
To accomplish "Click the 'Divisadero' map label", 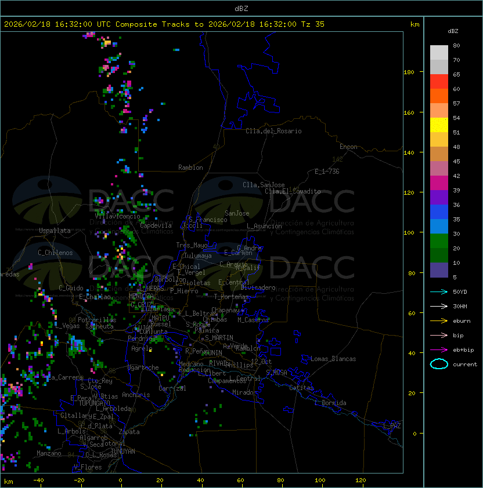I will [x=258, y=287].
